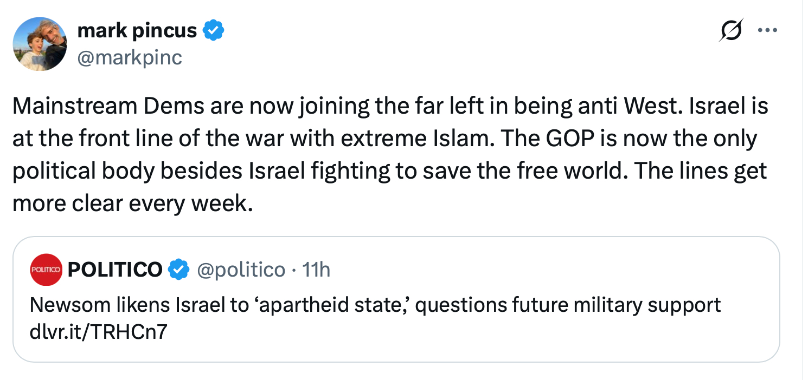Open mark pincus's profile photo
The height and width of the screenshot is (380, 808).
[39, 44]
